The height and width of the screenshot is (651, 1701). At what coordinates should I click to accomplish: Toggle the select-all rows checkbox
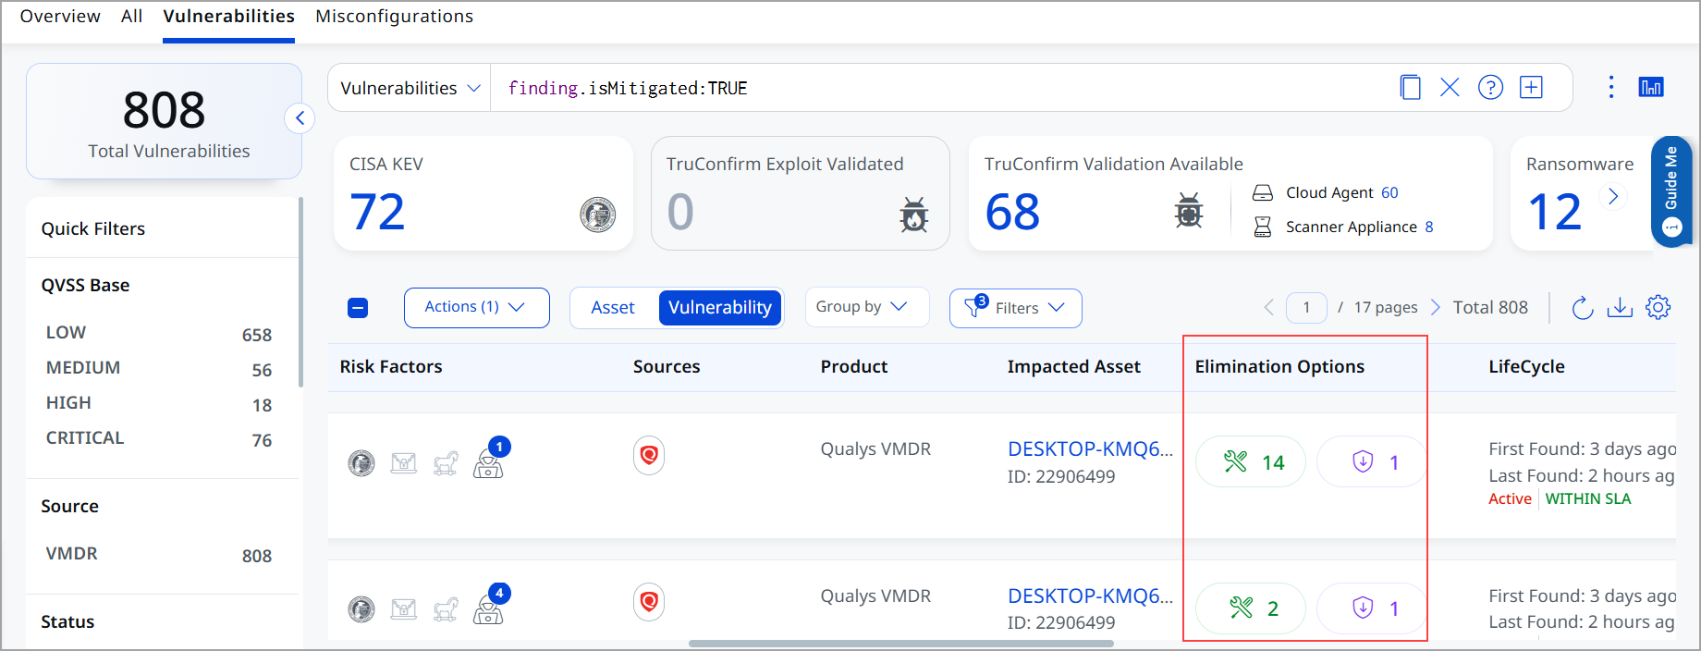[358, 308]
